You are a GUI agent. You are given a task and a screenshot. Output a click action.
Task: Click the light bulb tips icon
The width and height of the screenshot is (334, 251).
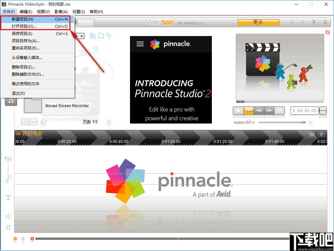325,22
